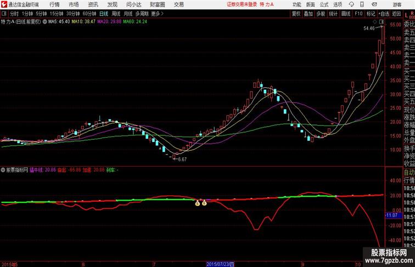Screen dimensions: 415x267
Task: Open the F10 company info button
Action: (358, 14)
